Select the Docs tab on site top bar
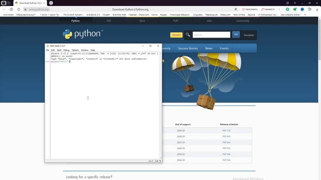321x180 pixels. (142, 21)
